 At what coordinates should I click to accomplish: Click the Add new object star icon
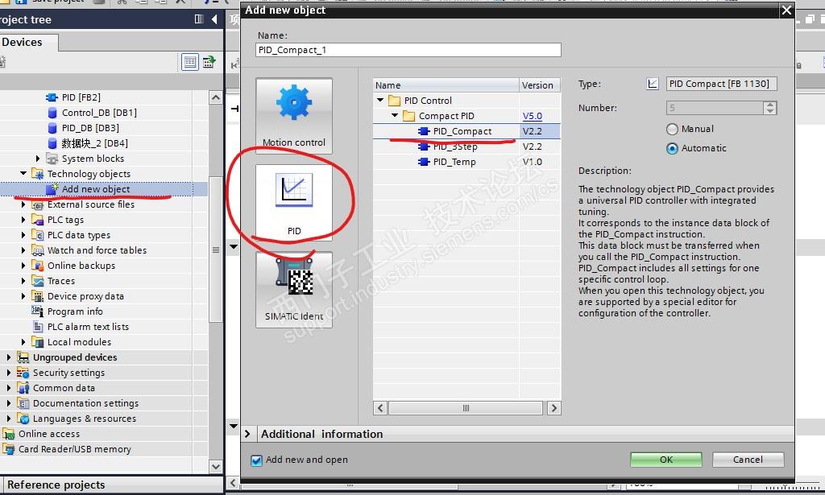[x=52, y=188]
